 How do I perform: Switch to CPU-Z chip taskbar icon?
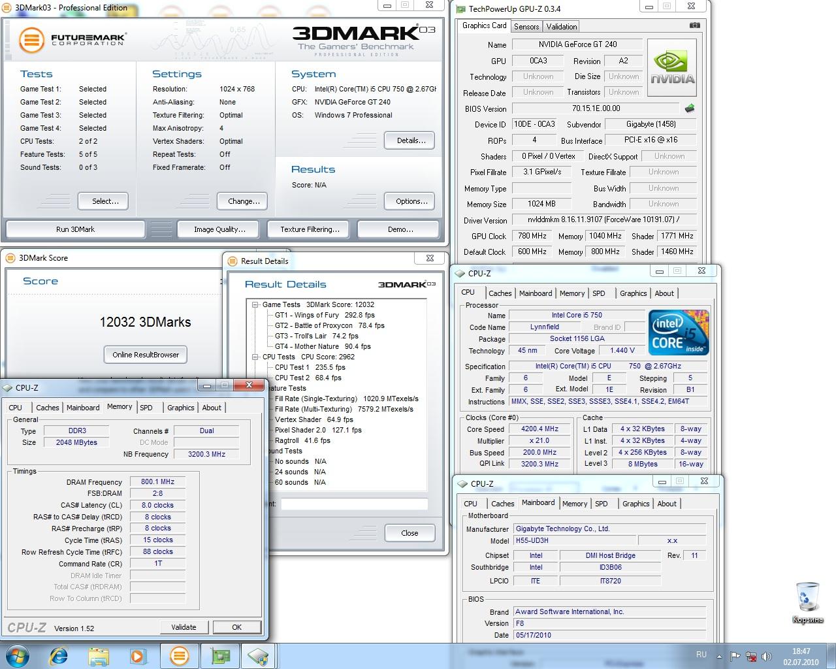coord(259,656)
